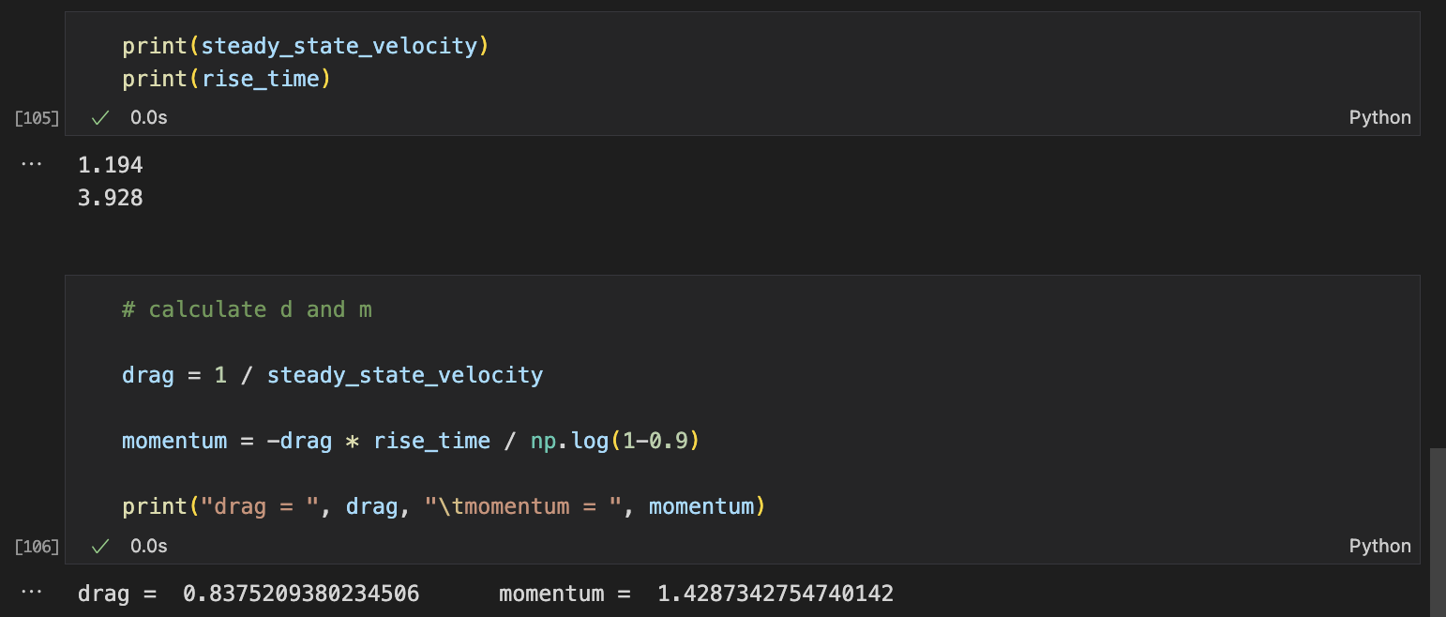1446x617 pixels.
Task: Click the green checkmark on cell 105
Action: 100,118
